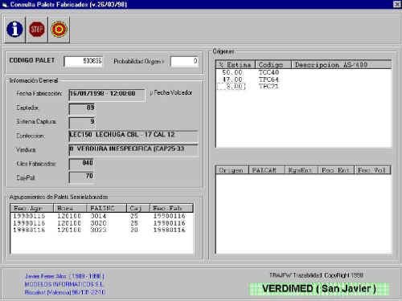Click the 47.00 estimate value
Image resolution: width=402 pixels, height=301 pixels.
(x=232, y=79)
